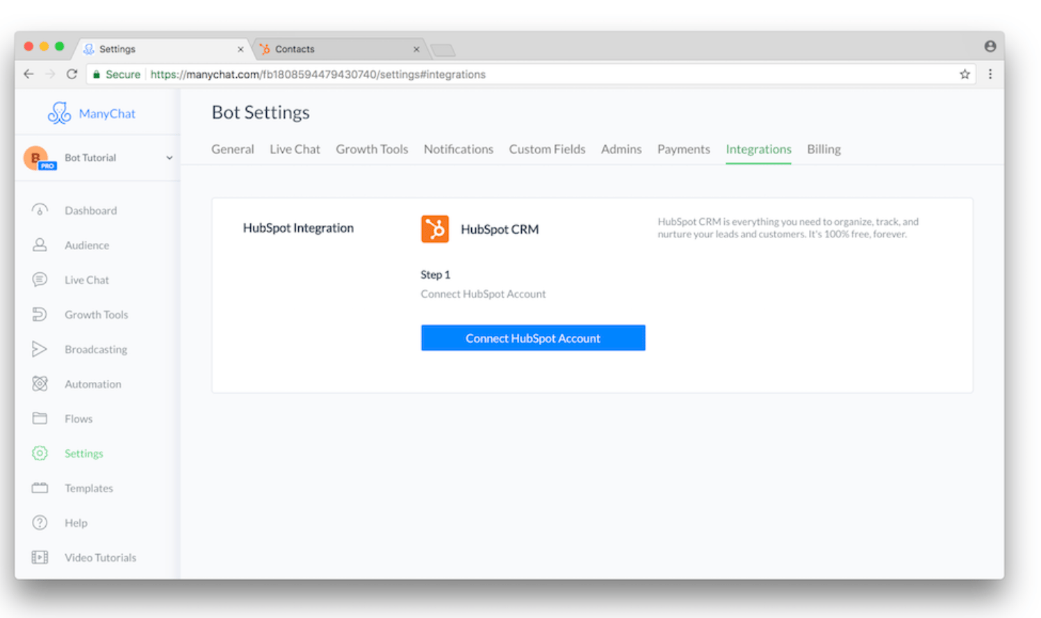This screenshot has height=618, width=1041.
Task: Expand the Bot Tutorial account dropdown
Action: click(169, 158)
